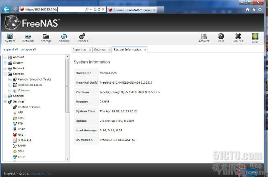Open the iXsystems, Inc. footer link
Screen dimensions: 268x177
41,173
